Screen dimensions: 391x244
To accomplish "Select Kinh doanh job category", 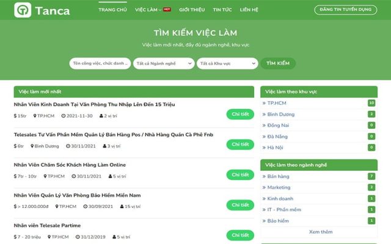I will tap(280, 198).
